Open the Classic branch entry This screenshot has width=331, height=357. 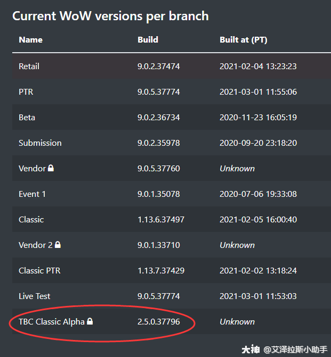click(x=31, y=219)
